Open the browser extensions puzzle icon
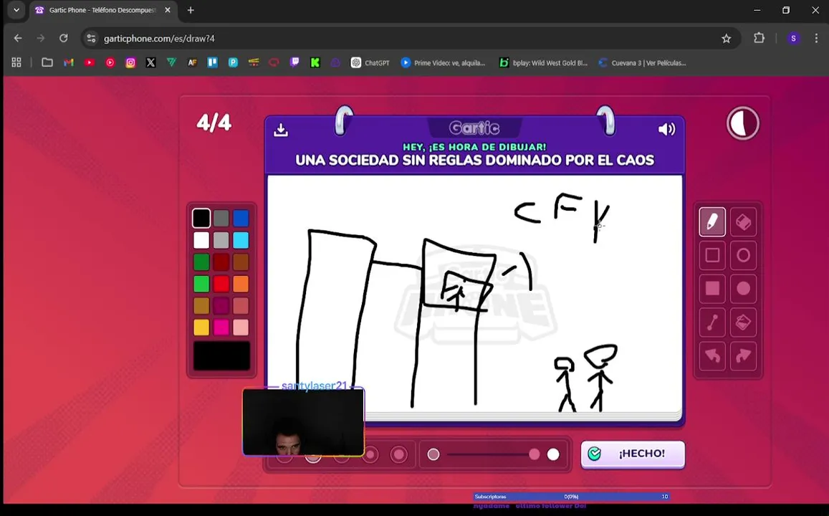 (x=759, y=38)
